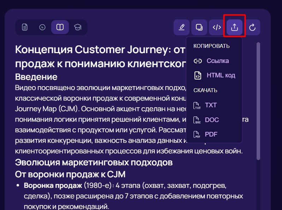This screenshot has width=282, height=210.
Task: Click the copy content icon
Action: tap(199, 27)
